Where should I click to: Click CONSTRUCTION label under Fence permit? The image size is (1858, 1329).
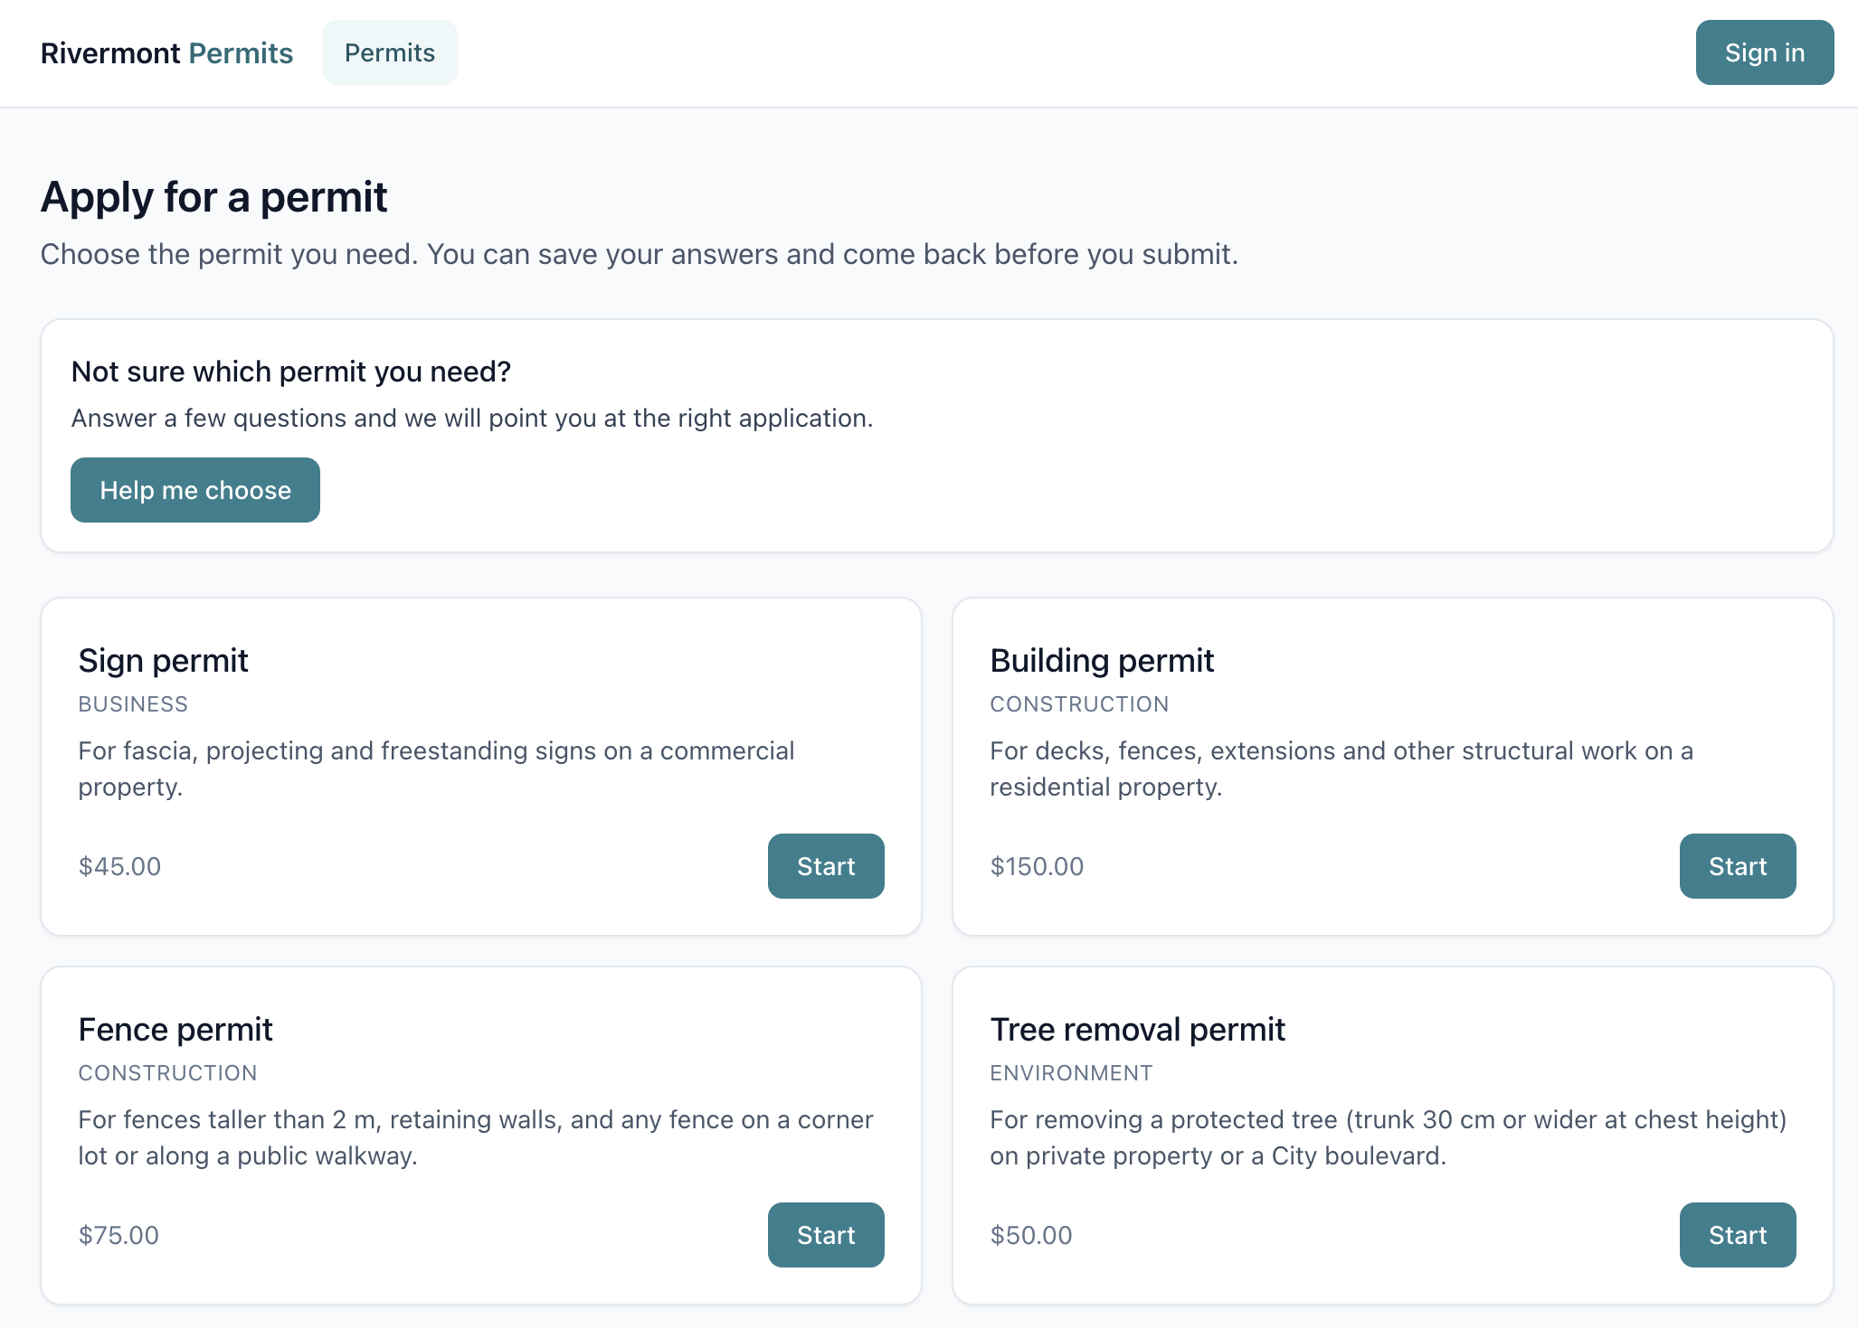[167, 1073]
